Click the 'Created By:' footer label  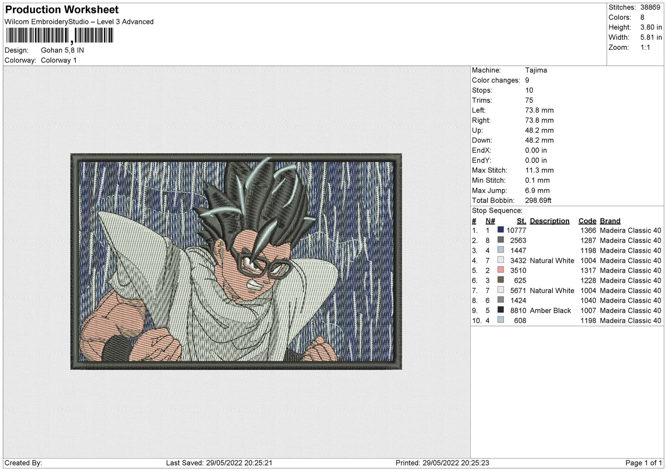[23, 463]
